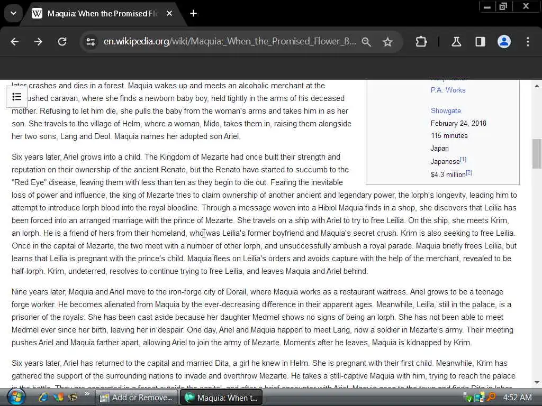Screen dimensions: 542x406
Task: Click the vertical scrollbar thumb
Action: [x=537, y=154]
